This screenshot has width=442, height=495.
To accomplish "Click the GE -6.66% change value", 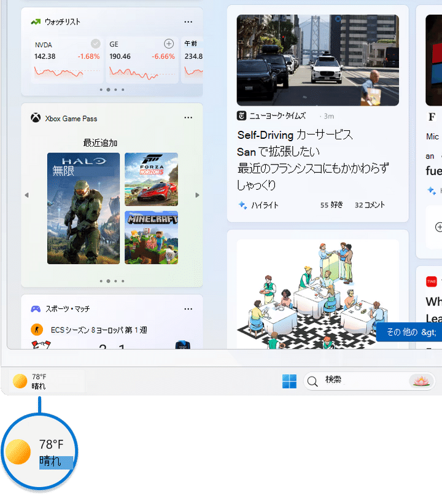I will tap(163, 57).
